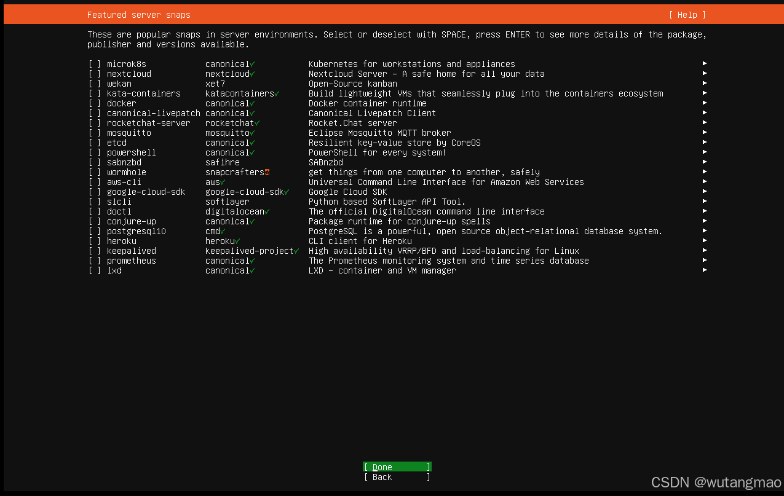Click verified checkmark next to keepalived-project
784x496 pixels.
tap(296, 251)
